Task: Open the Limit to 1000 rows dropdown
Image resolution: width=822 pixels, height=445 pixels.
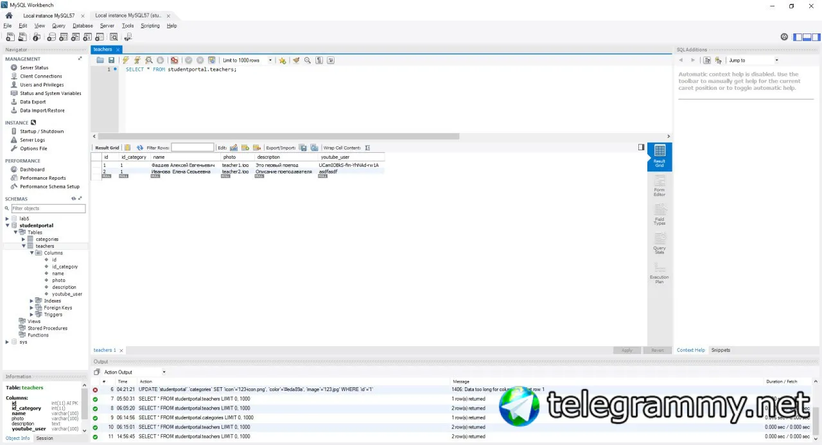Action: 247,60
